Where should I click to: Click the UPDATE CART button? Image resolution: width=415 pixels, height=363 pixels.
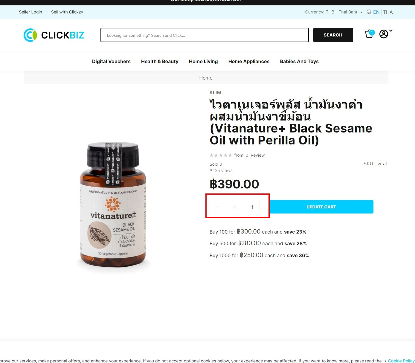[321, 207]
